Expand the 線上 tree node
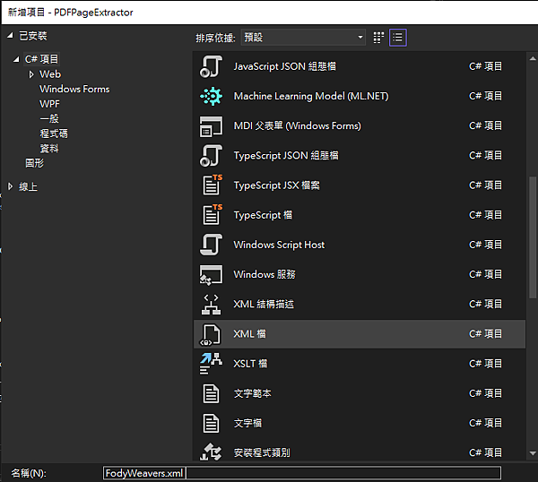This screenshot has height=482, width=538. pos(10,186)
